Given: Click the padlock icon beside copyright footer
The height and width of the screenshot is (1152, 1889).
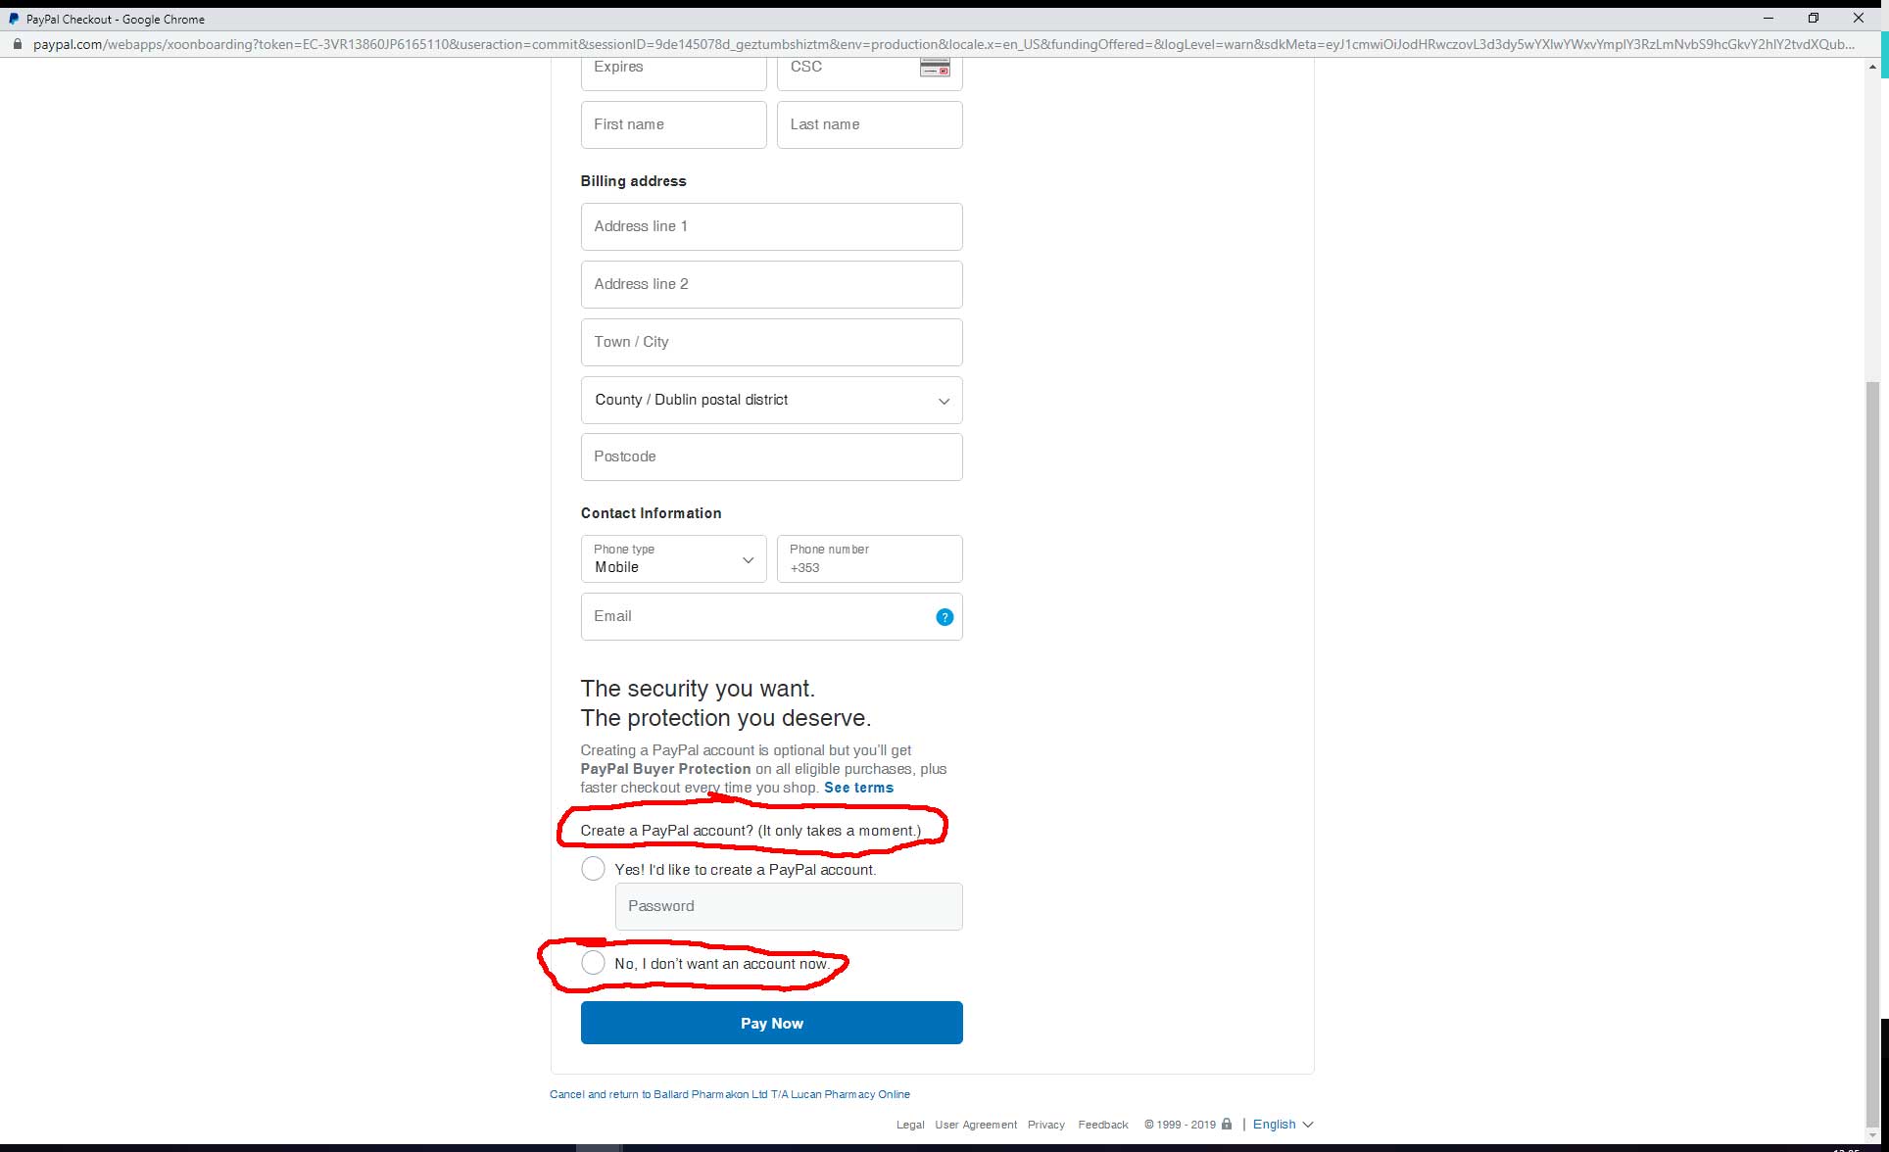Looking at the screenshot, I should pyautogui.click(x=1227, y=1124).
